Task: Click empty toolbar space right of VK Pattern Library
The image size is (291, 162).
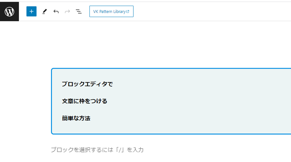Action: click(211, 11)
